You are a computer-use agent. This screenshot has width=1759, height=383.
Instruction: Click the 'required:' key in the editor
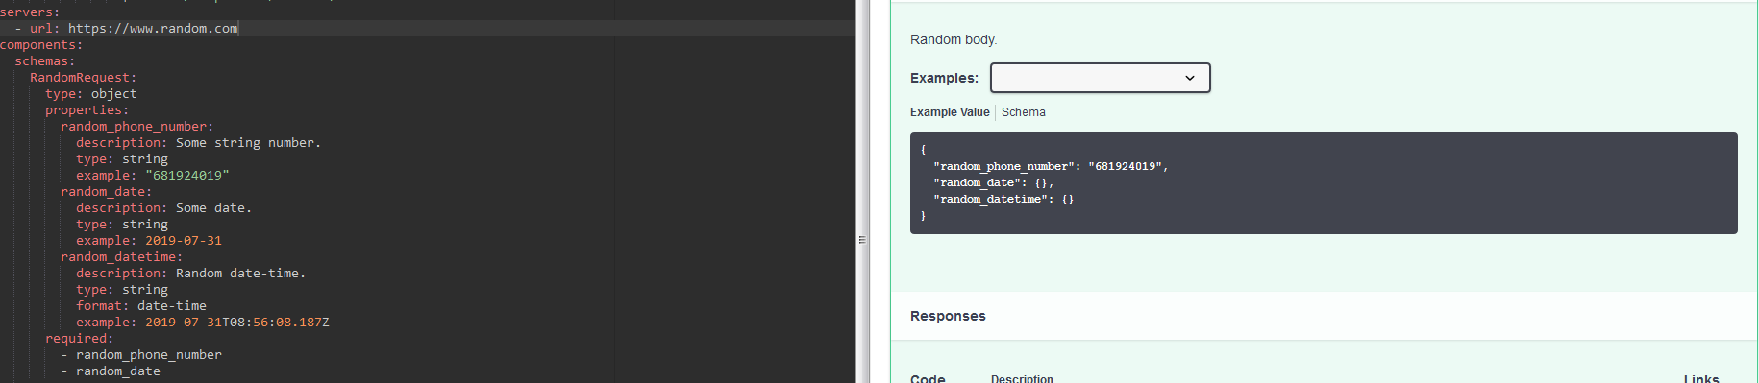79,339
